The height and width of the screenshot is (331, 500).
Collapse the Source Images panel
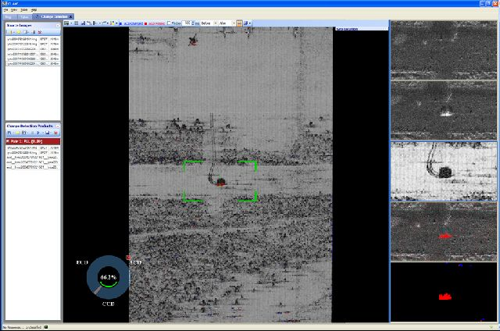58,26
